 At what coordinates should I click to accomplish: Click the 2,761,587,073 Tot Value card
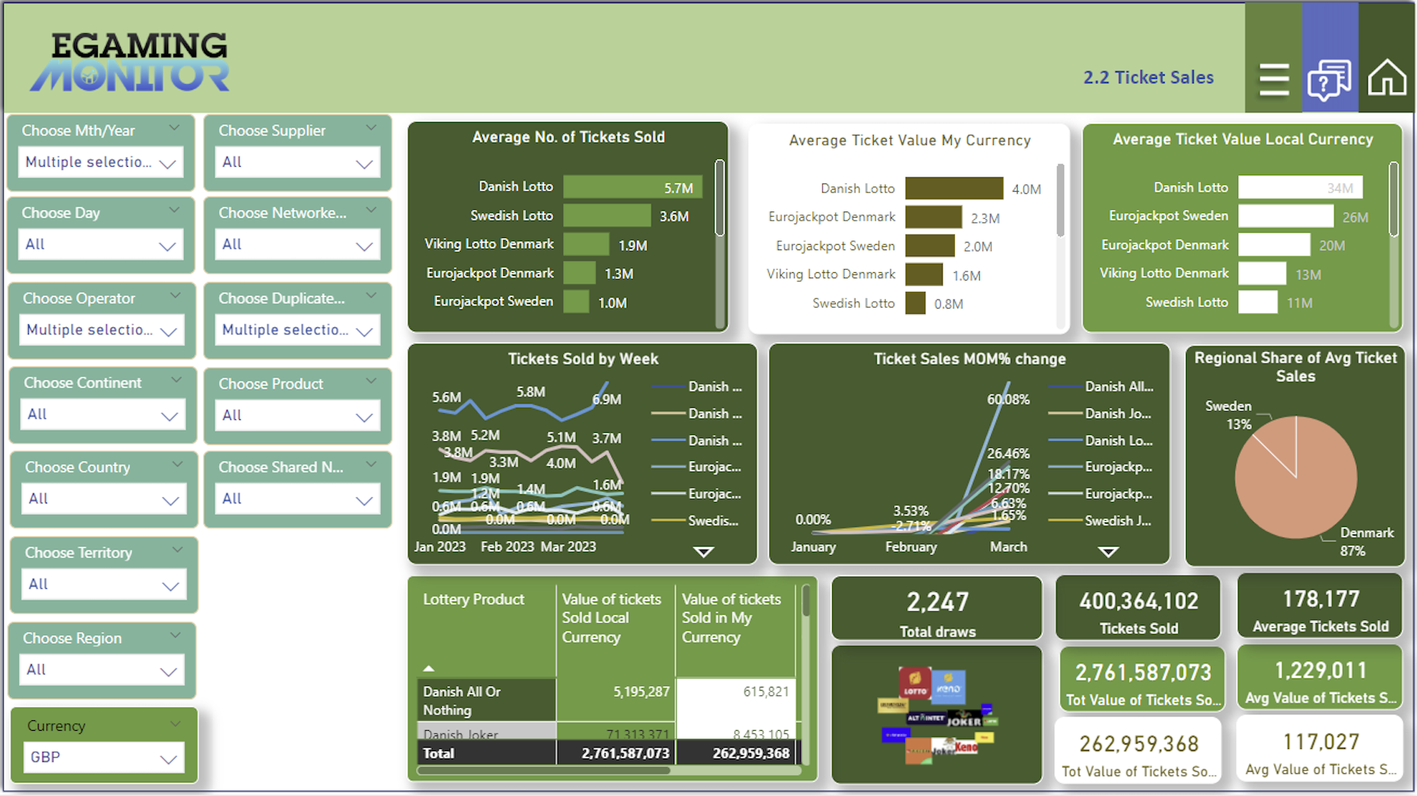(x=1143, y=679)
